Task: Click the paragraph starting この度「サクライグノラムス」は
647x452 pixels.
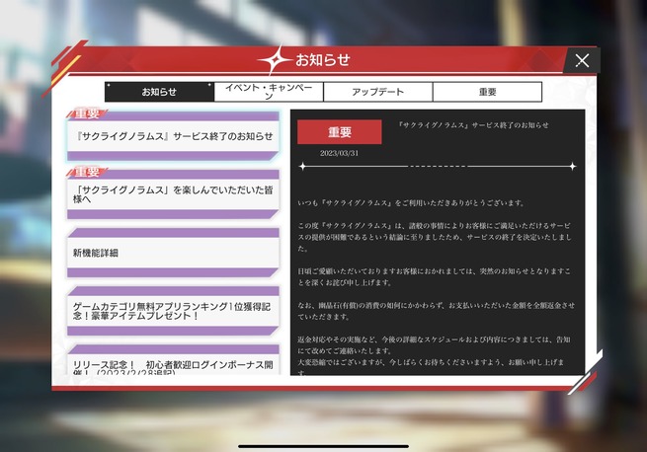Action: point(435,237)
